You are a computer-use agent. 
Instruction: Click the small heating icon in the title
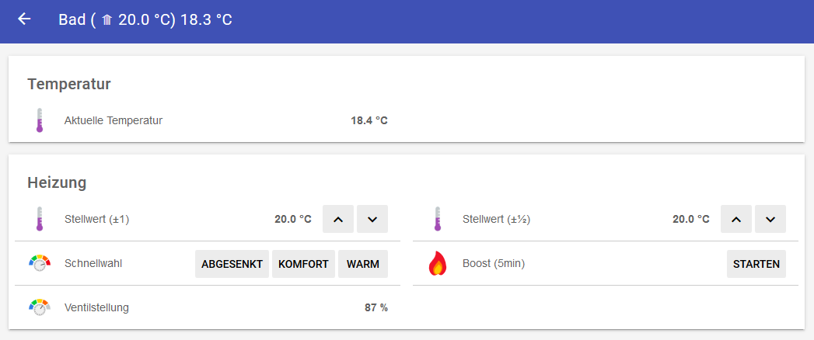tap(107, 20)
